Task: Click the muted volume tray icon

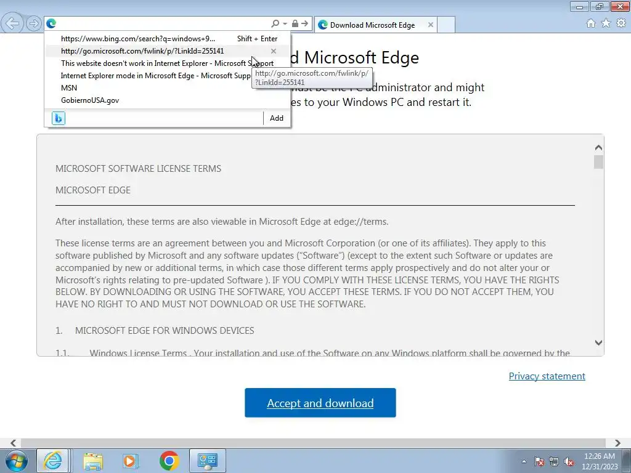Action: 569,461
